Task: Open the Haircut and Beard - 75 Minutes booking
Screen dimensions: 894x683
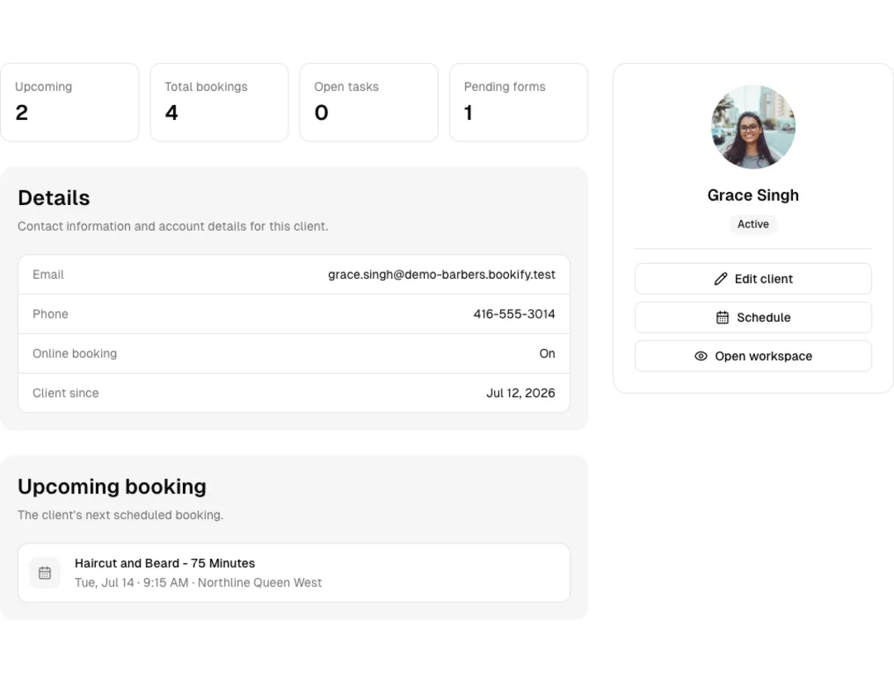Action: pos(294,572)
